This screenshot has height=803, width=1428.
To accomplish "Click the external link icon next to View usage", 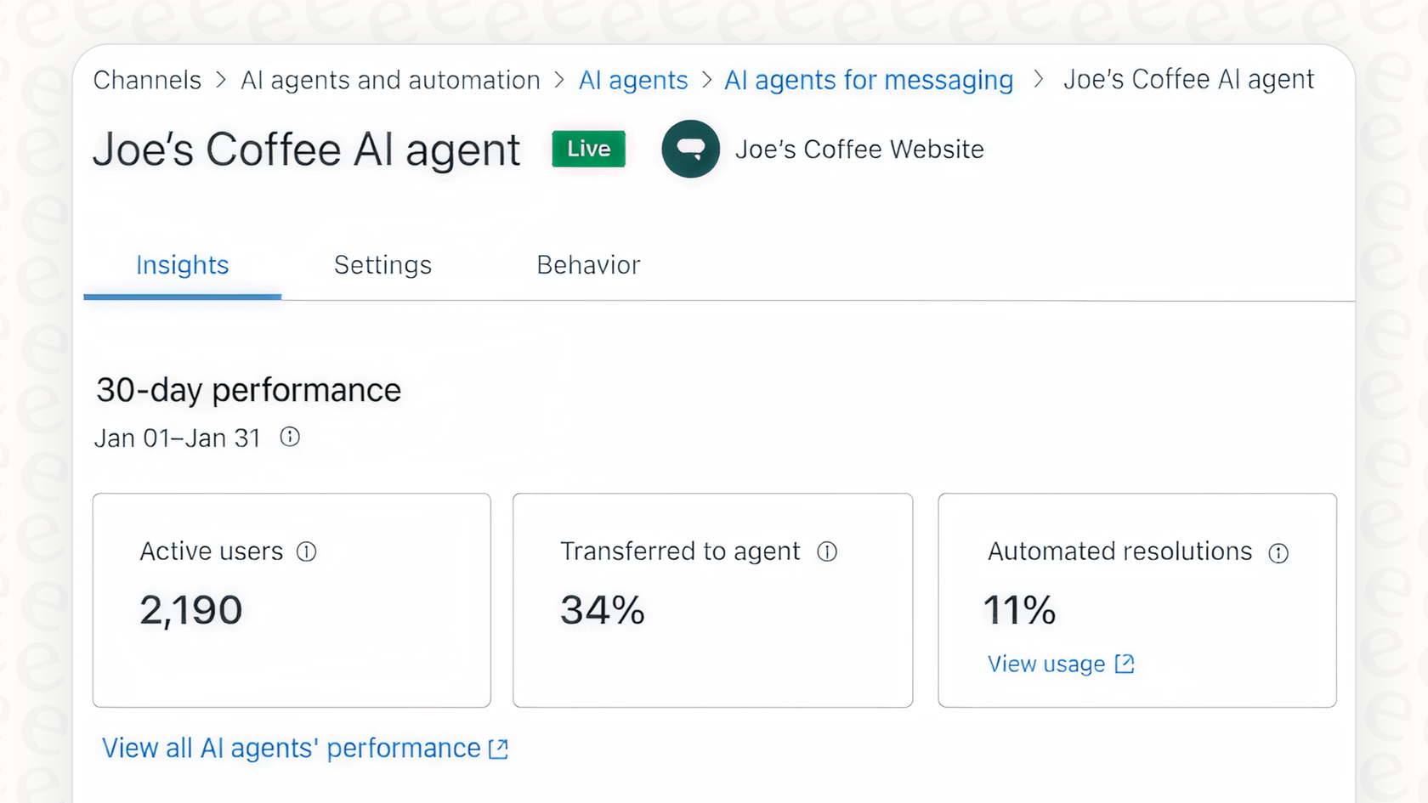I will [x=1124, y=664].
